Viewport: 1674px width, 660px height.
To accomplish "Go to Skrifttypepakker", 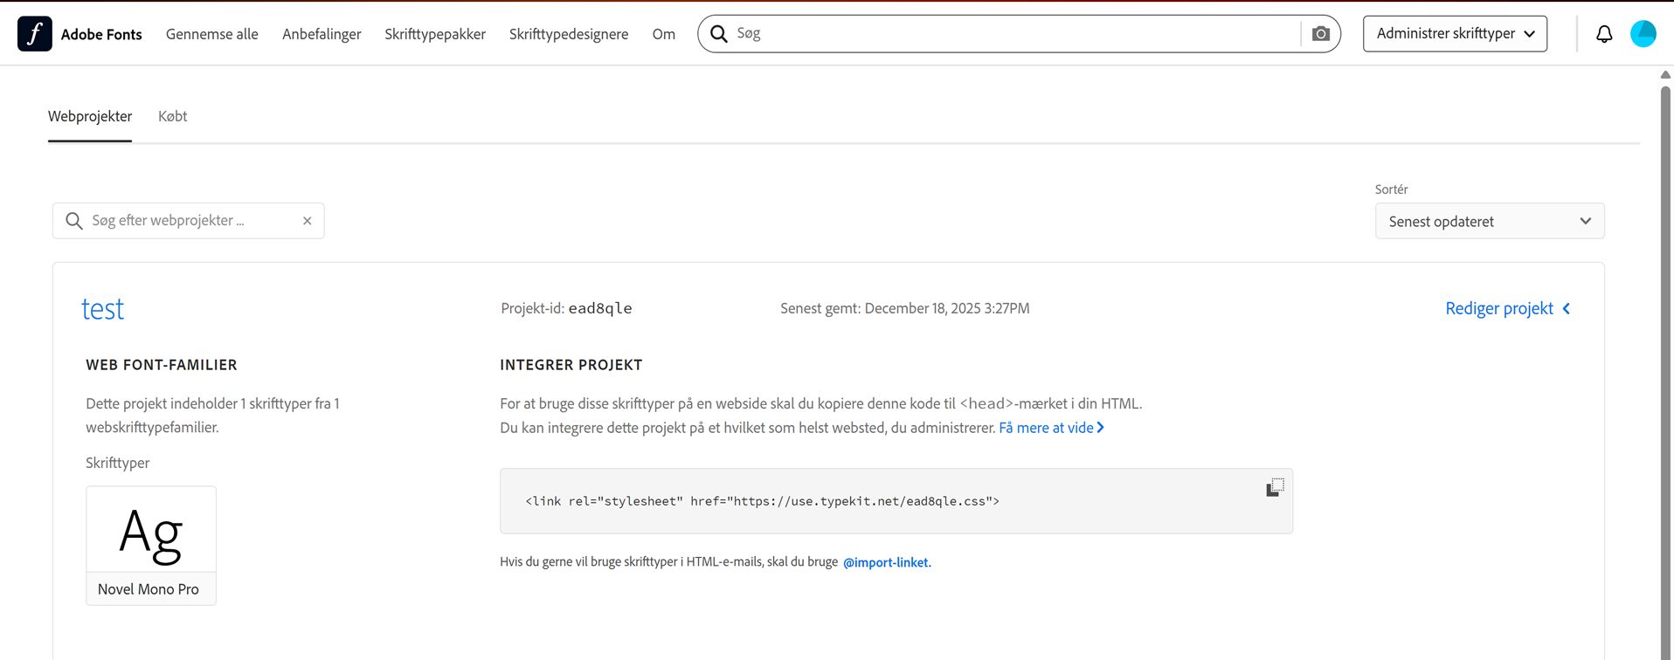I will 435,34.
